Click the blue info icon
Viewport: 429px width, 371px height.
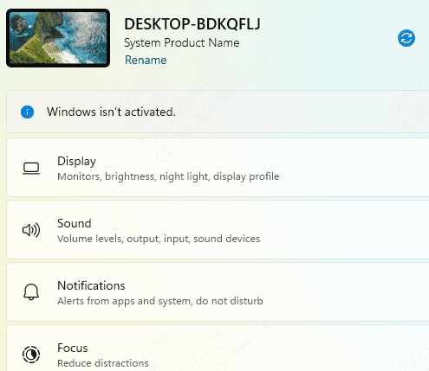27,112
